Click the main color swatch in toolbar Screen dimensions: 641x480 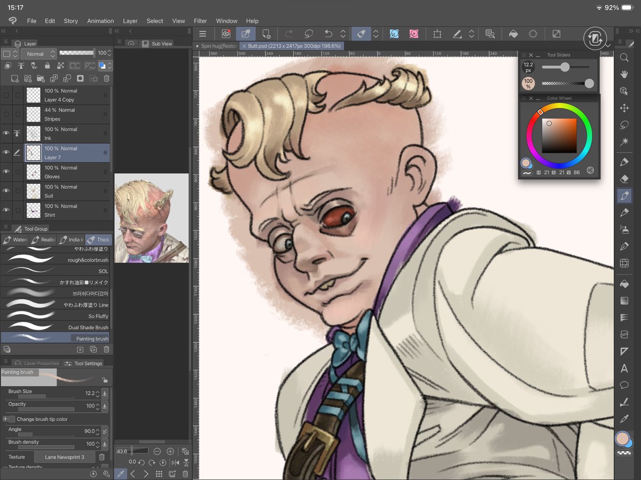(622, 438)
